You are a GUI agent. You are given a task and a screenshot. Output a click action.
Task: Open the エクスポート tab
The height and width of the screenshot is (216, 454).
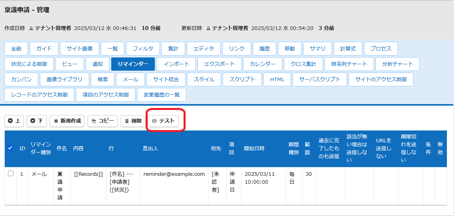(x=219, y=64)
